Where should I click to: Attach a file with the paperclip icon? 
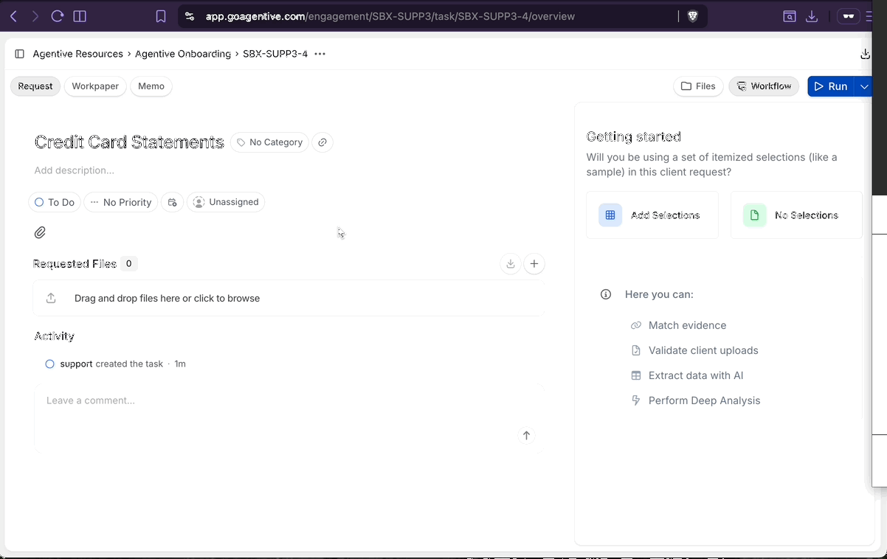(40, 232)
